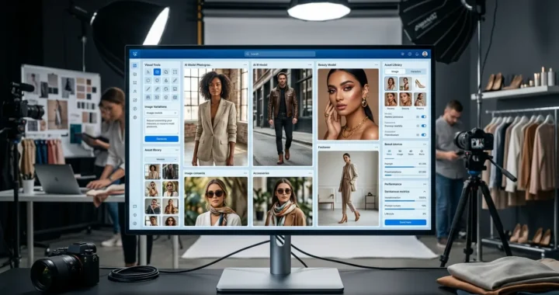Open the three-dot menu of Beauty Model panel

376,65
